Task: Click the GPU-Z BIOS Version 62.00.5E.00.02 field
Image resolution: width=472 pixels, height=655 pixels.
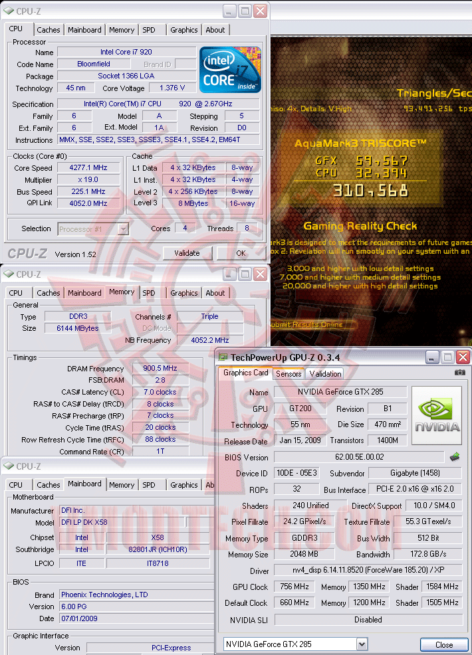Action: click(359, 457)
